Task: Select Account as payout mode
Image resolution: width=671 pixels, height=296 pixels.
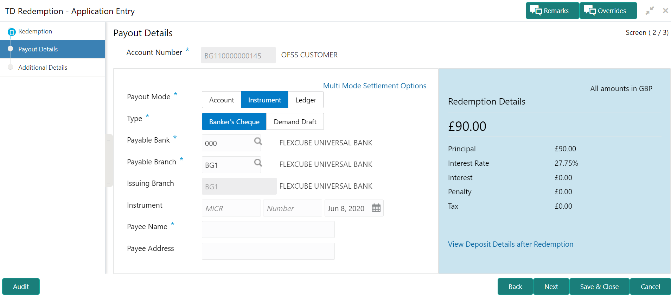Action: 222,100
